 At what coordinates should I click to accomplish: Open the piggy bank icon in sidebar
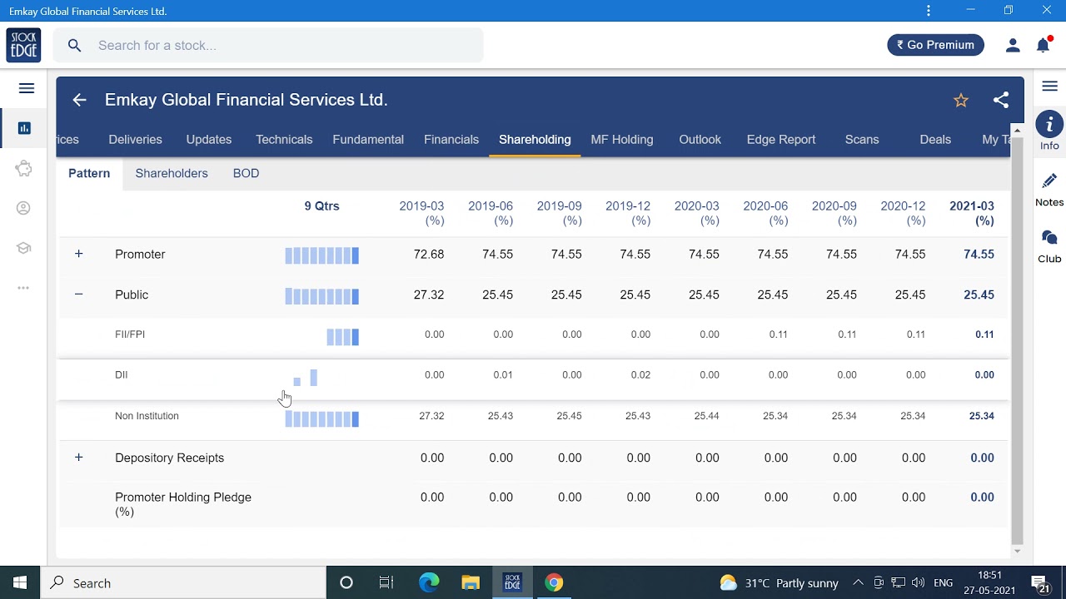tap(24, 168)
